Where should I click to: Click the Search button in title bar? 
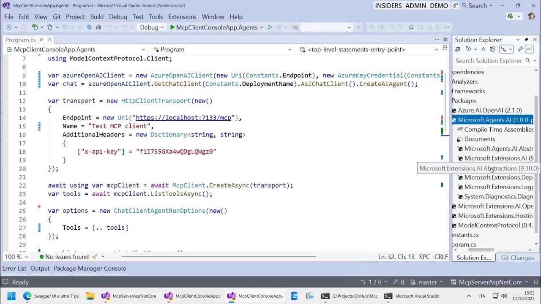(x=477, y=5)
